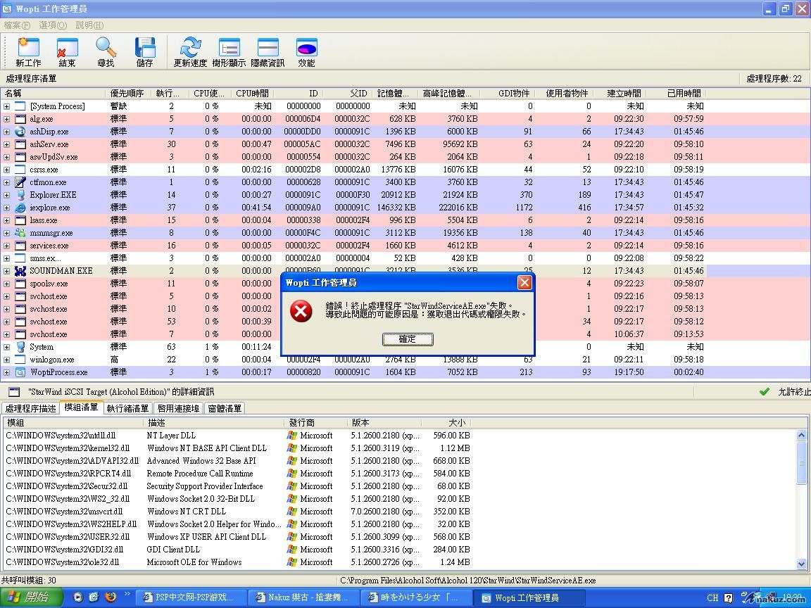The image size is (811, 608).
Task: Expand the alg.exe tree node
Action: pyautogui.click(x=6, y=119)
